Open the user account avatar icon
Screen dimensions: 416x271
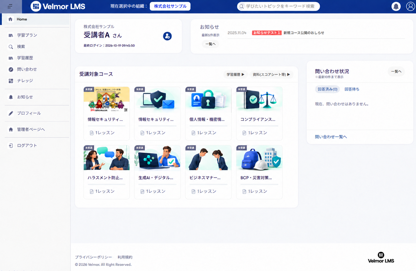pos(410,6)
